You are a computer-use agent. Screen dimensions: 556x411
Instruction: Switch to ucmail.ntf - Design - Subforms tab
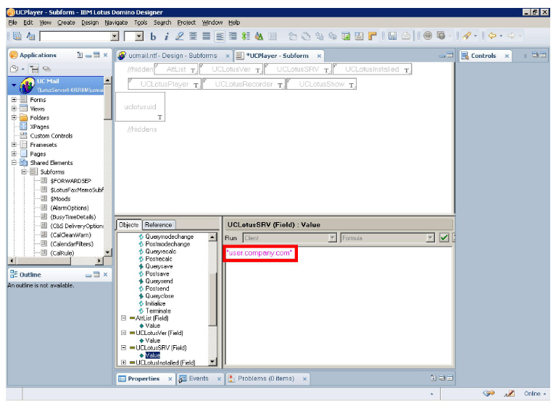(x=173, y=56)
